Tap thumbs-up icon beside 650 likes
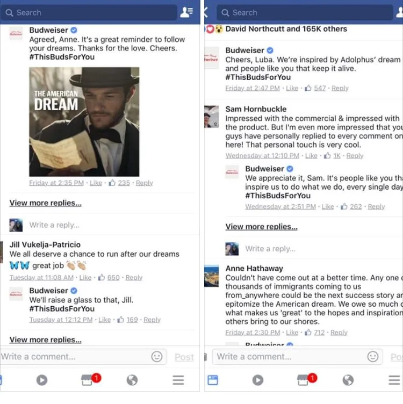The image size is (403, 404). click(x=101, y=277)
